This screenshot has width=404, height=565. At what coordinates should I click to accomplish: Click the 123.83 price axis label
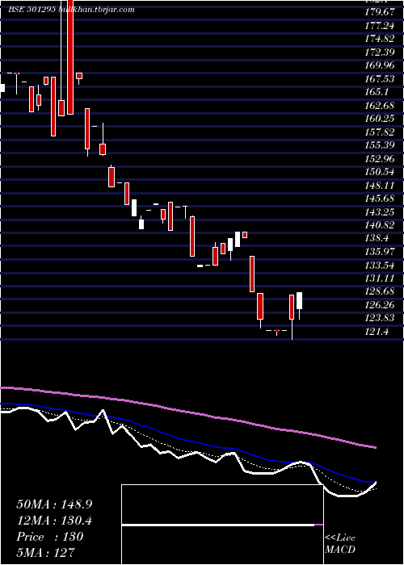(x=379, y=319)
